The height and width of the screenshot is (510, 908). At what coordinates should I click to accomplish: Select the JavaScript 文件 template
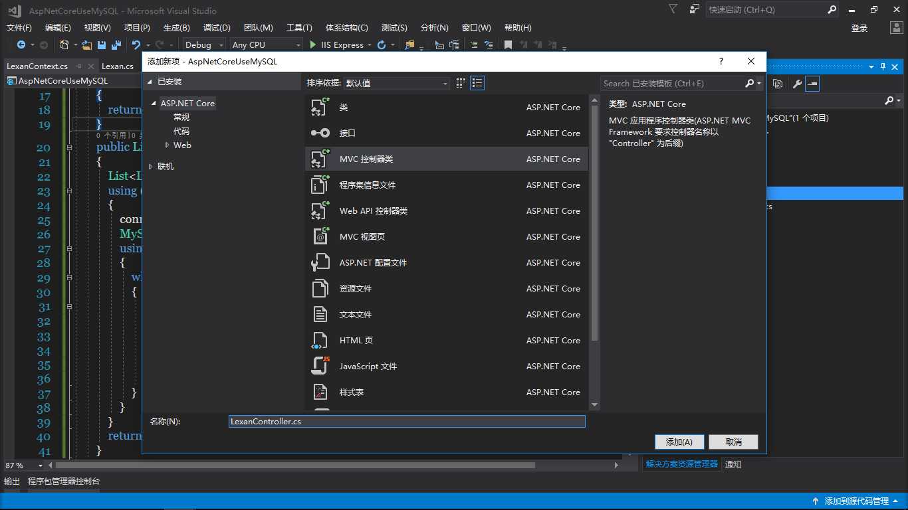pyautogui.click(x=447, y=367)
